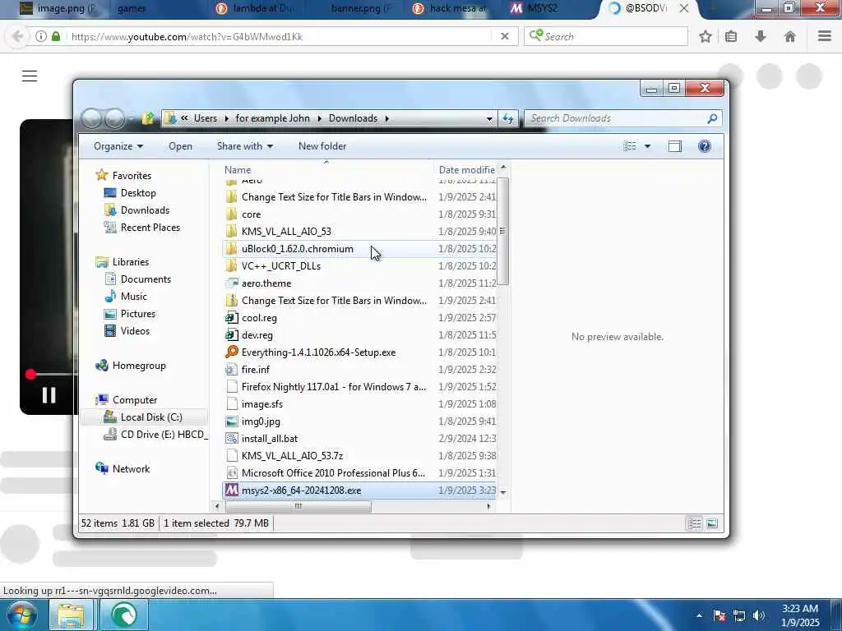
Task: Select Downloads under Favorites
Action: coord(145,210)
